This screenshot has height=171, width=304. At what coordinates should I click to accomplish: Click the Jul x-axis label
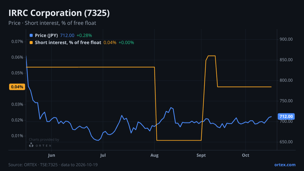click(103, 155)
